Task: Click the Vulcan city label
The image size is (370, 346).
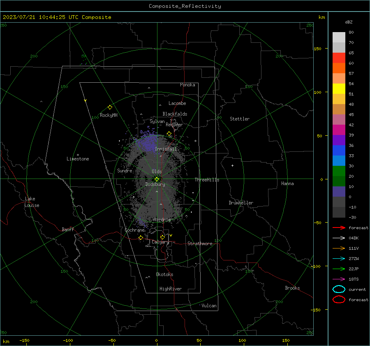Action: click(209, 306)
